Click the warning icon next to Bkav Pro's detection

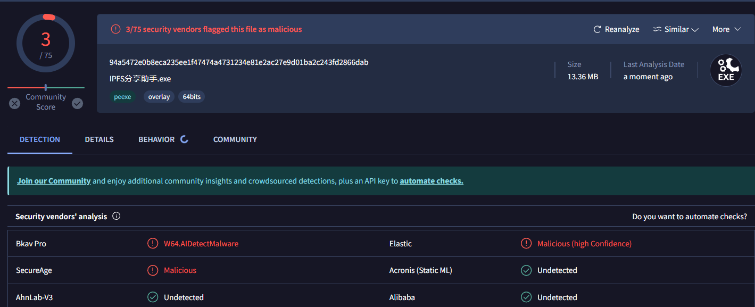[152, 243]
